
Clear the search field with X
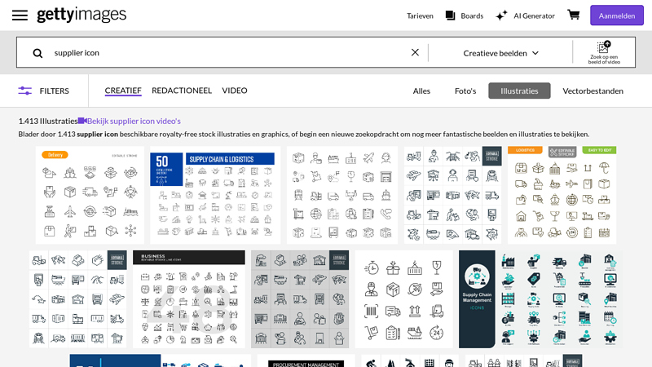click(415, 52)
